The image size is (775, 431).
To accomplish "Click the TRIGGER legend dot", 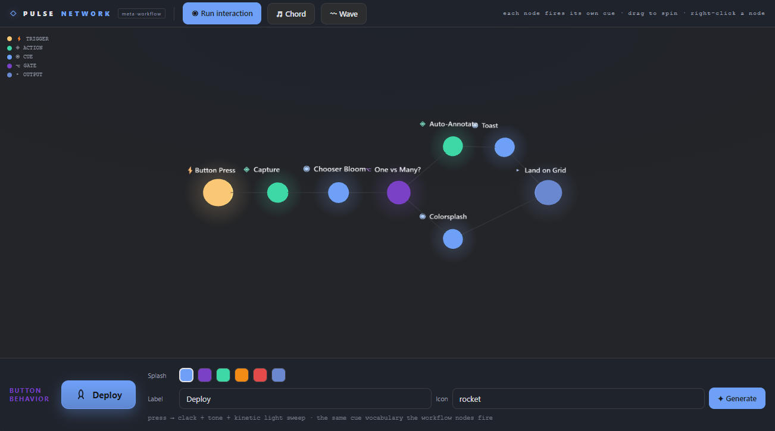I will [10, 39].
